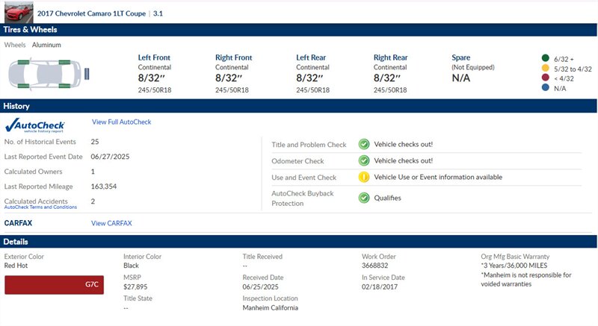The image size is (598, 326).
Task: Click the yellow 5/32 to 4/32 legend dot
Action: [x=546, y=68]
